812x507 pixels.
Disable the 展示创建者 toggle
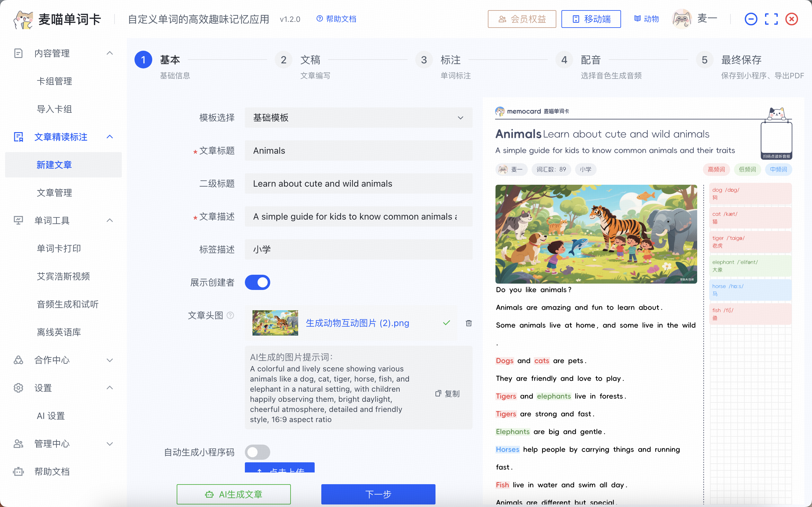pos(257,282)
